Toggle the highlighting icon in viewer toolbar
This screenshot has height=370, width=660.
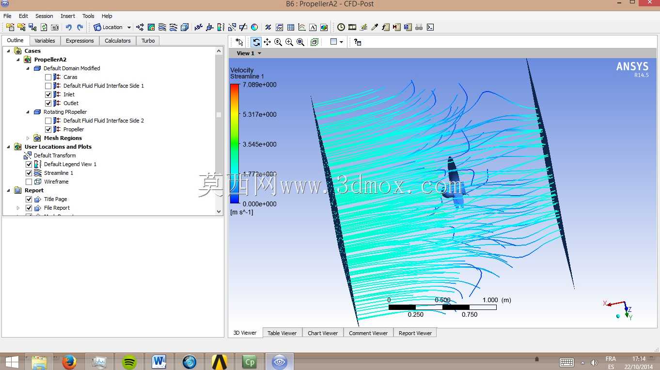tap(314, 42)
